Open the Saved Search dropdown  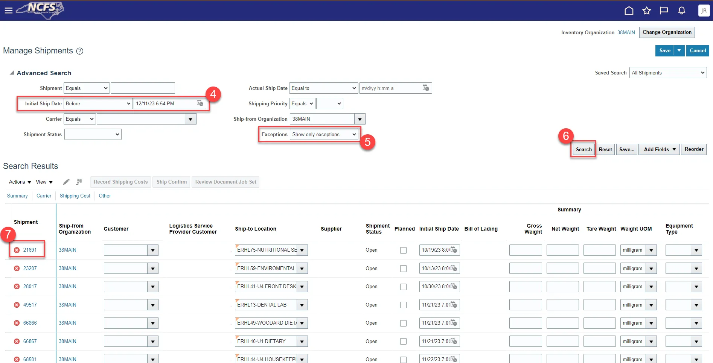click(668, 73)
